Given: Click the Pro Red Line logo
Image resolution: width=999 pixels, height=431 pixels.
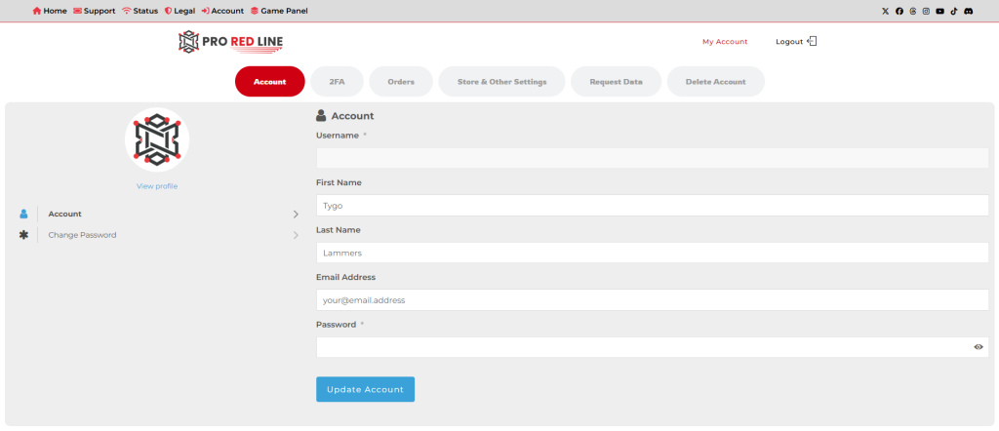Looking at the screenshot, I should (231, 42).
